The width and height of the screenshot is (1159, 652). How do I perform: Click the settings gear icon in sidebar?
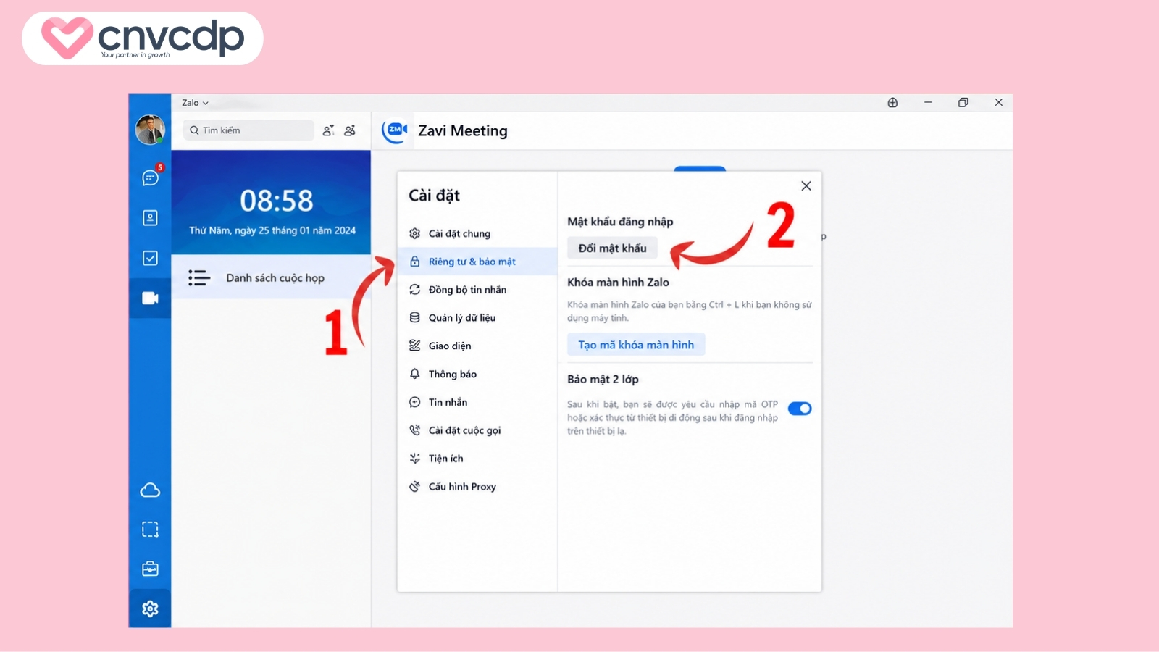pos(150,609)
